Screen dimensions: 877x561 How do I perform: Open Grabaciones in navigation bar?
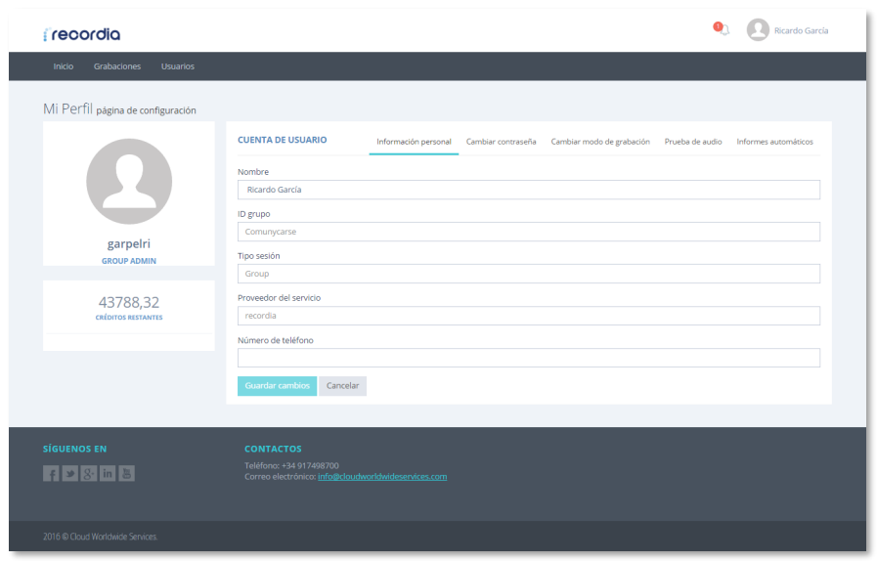(117, 66)
